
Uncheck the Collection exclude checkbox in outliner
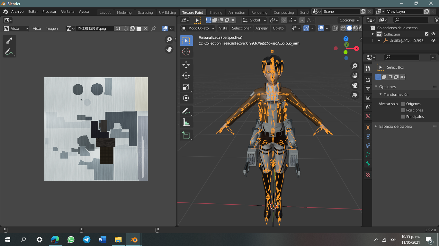click(427, 34)
